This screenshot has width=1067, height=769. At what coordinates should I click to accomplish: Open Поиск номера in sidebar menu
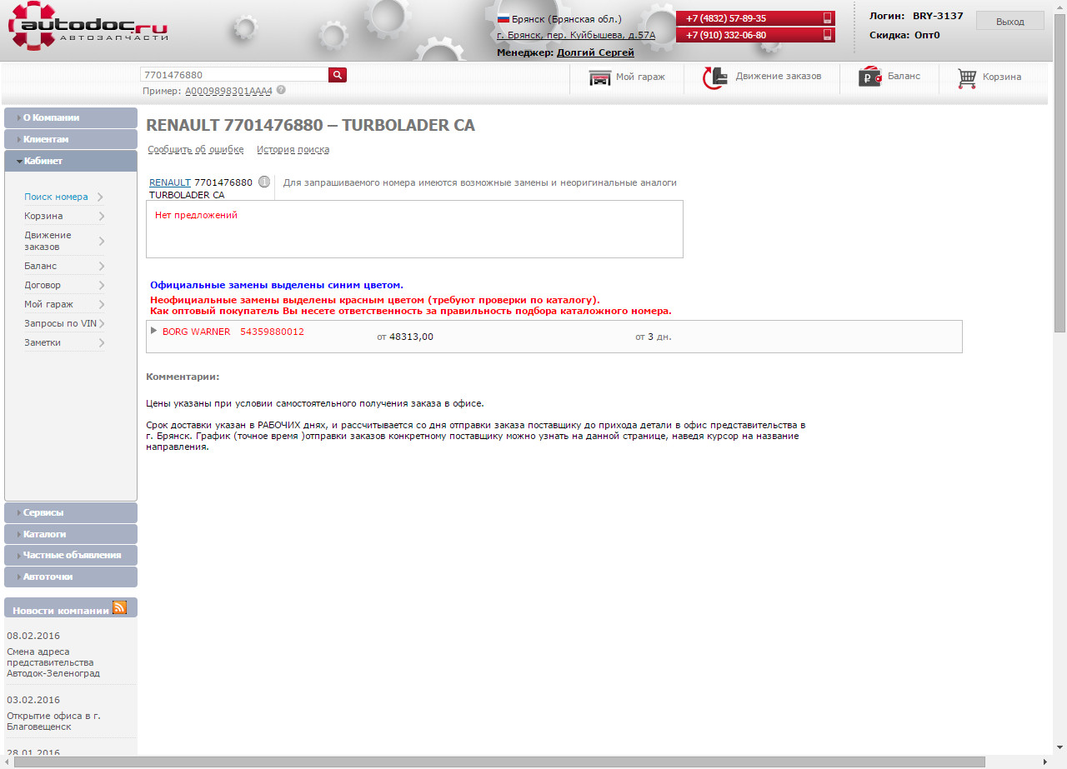(56, 197)
